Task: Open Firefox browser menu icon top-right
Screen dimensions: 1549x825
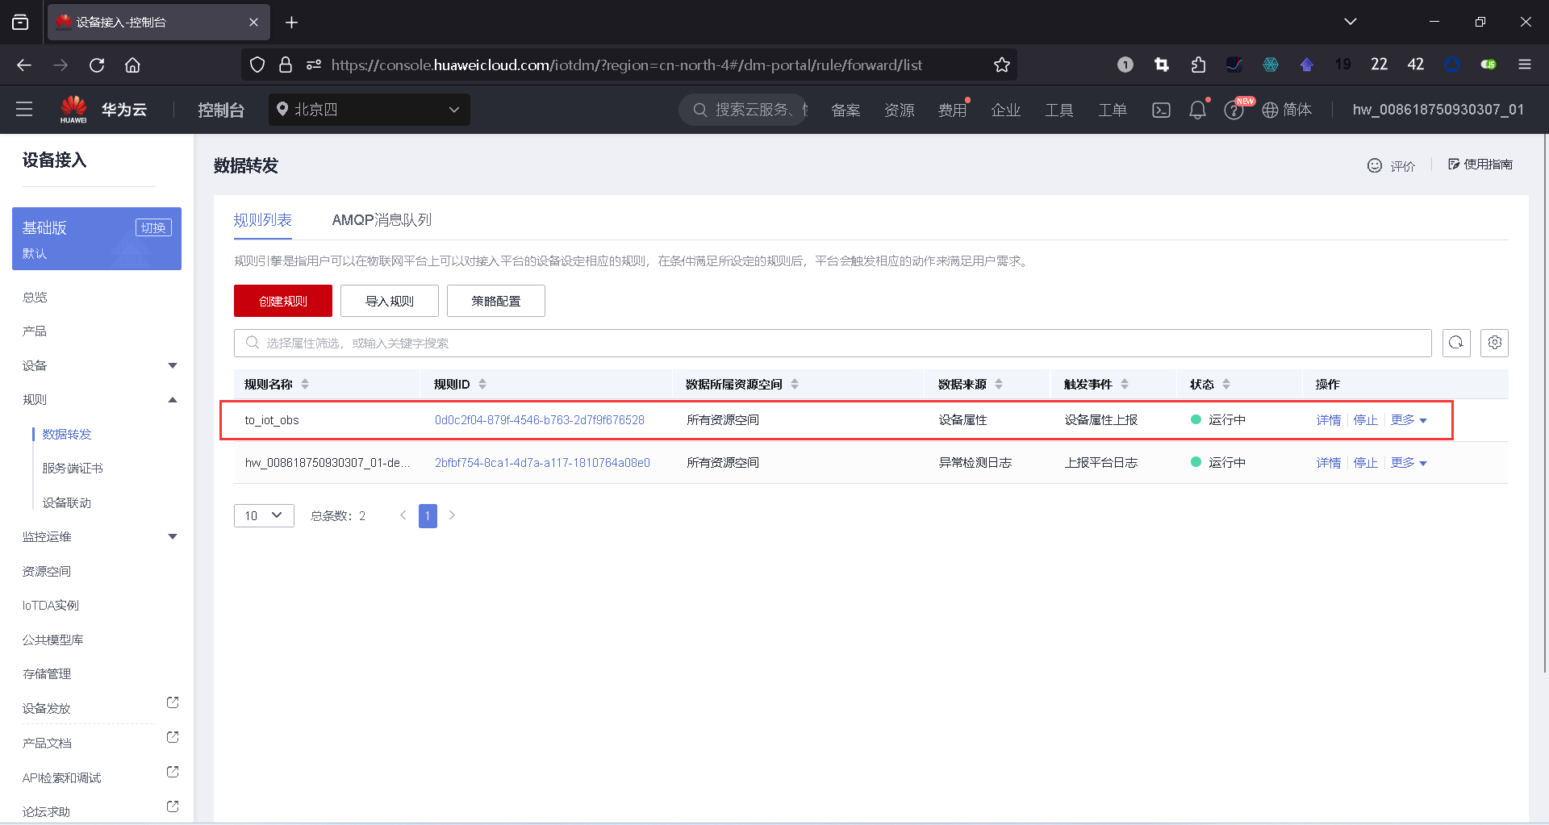Action: [1526, 65]
